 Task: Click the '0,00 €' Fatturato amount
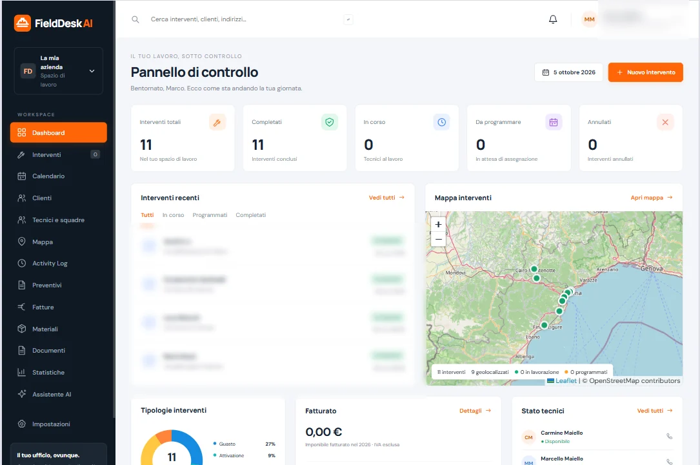tap(324, 432)
